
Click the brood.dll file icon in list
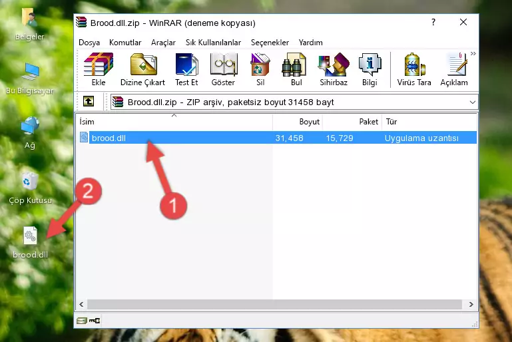pyautogui.click(x=84, y=137)
